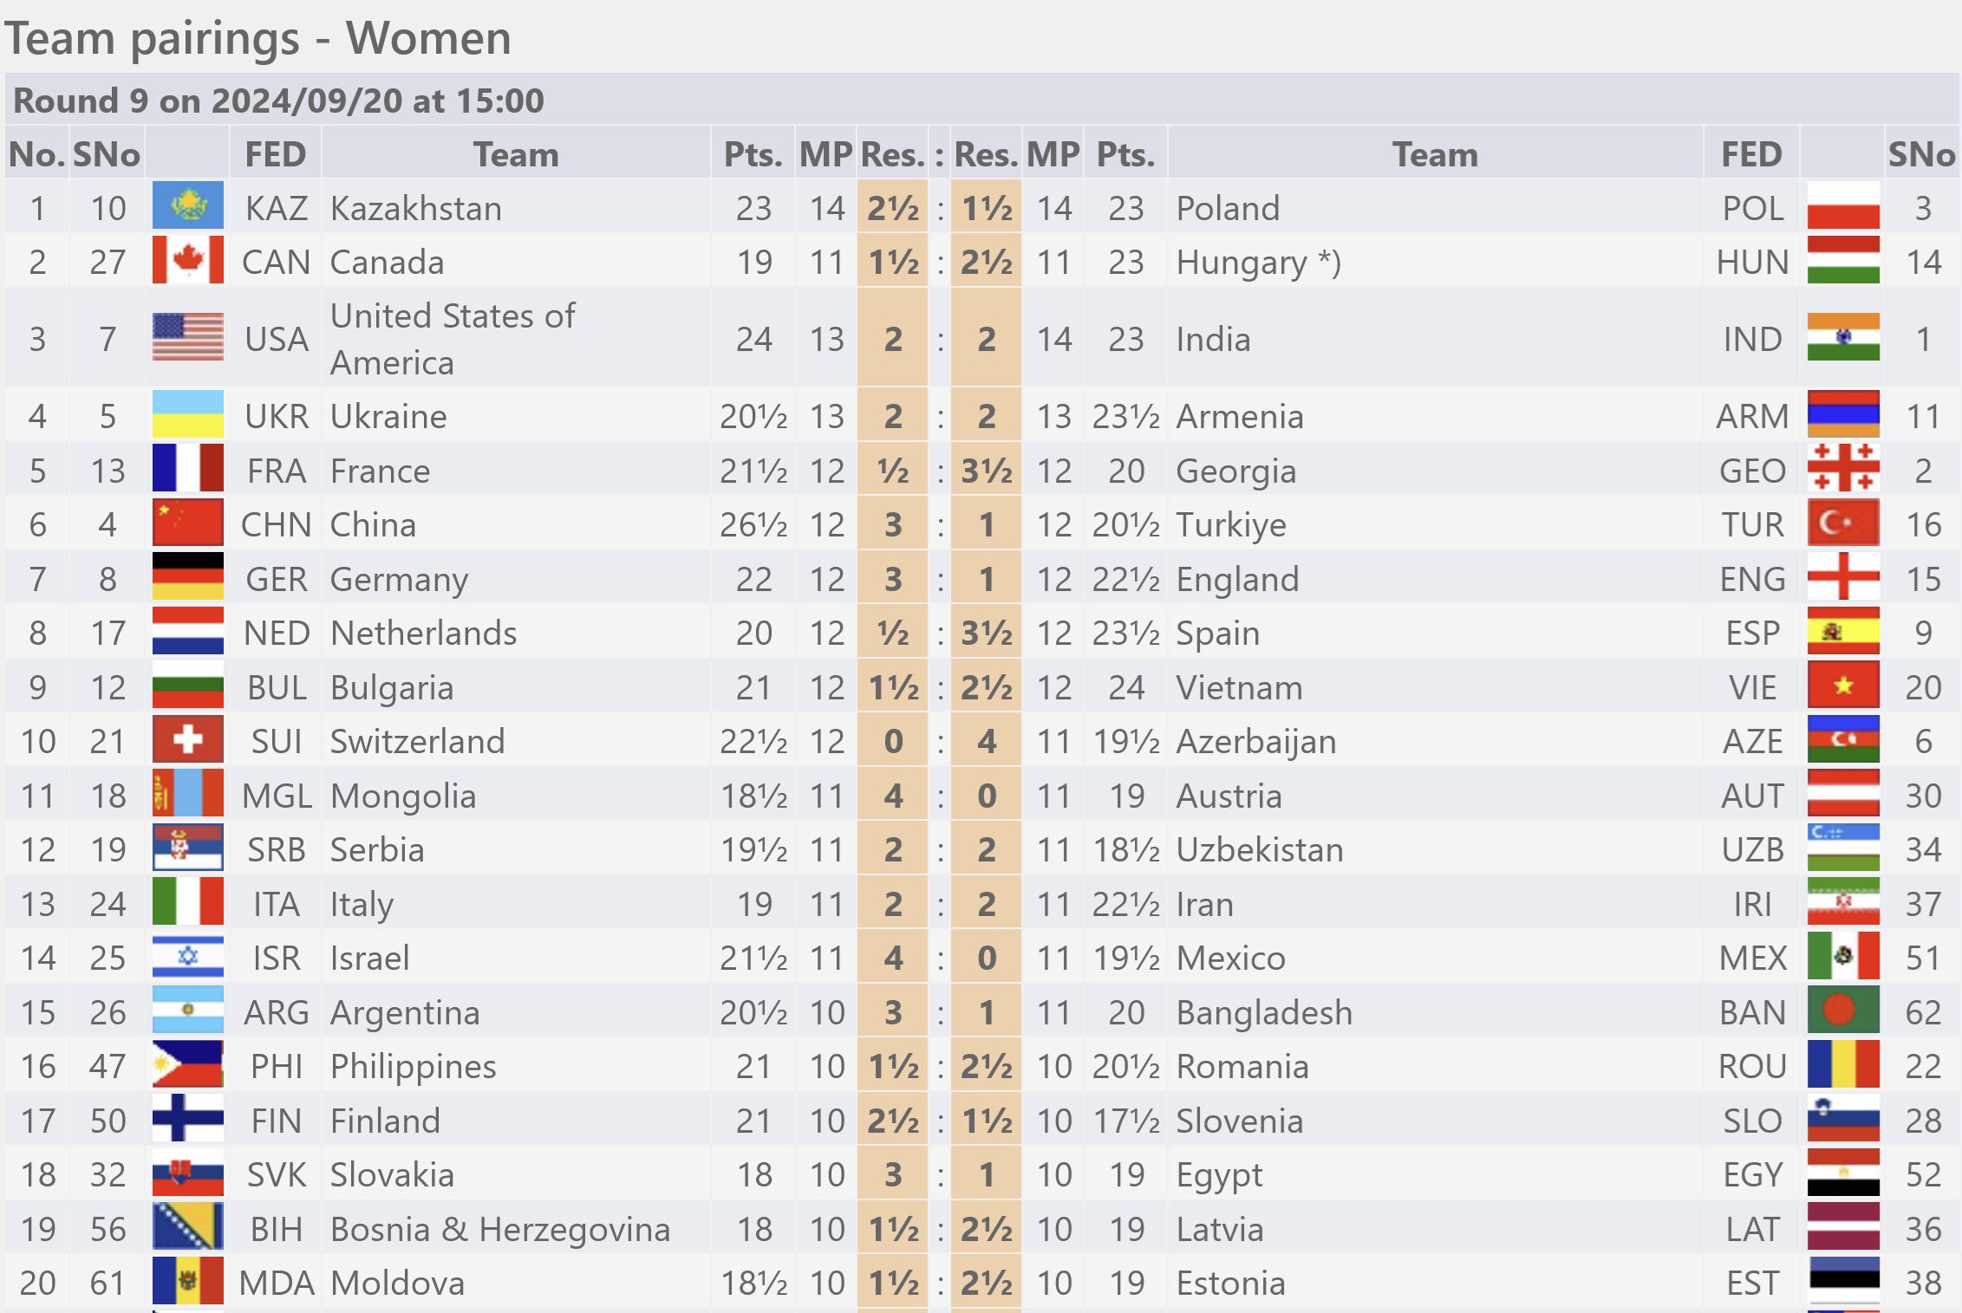The image size is (1962, 1313).
Task: Open the India team link
Action: (1213, 339)
